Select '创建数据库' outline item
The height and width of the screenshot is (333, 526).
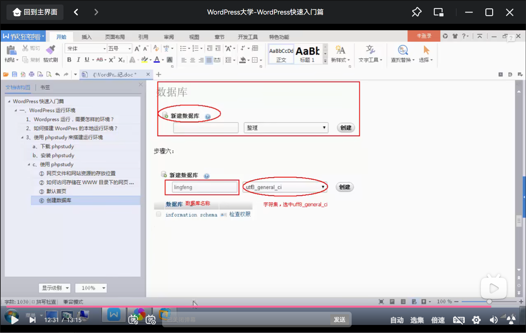59,200
